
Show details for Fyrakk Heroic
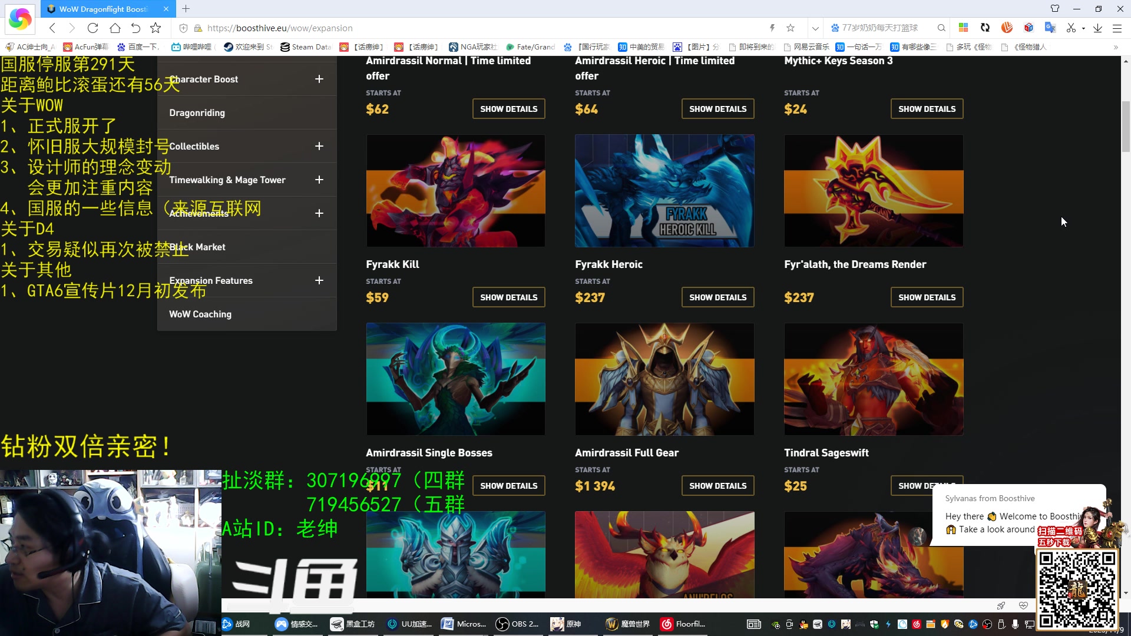717,297
